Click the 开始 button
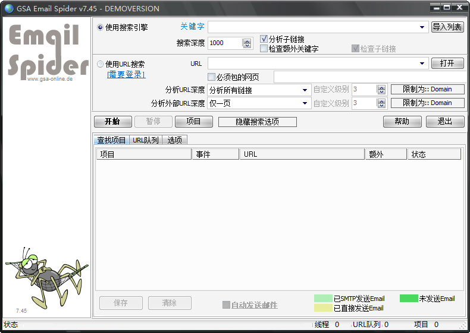This screenshot has width=470, height=333. (112, 122)
